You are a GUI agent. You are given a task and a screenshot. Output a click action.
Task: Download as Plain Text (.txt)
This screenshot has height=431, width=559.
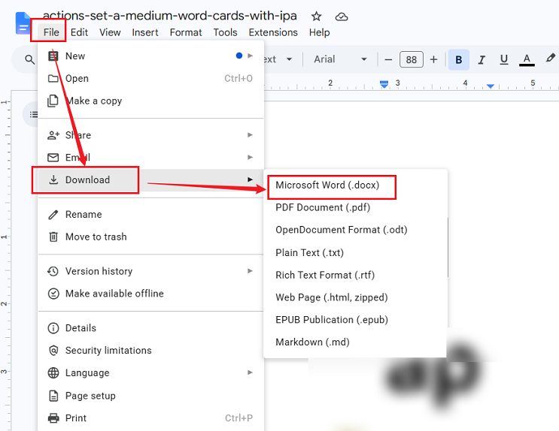(x=355, y=253)
